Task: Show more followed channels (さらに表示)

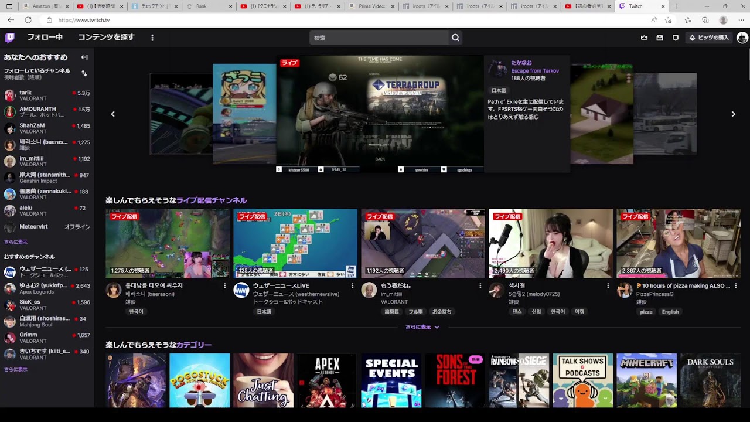Action: click(x=16, y=242)
